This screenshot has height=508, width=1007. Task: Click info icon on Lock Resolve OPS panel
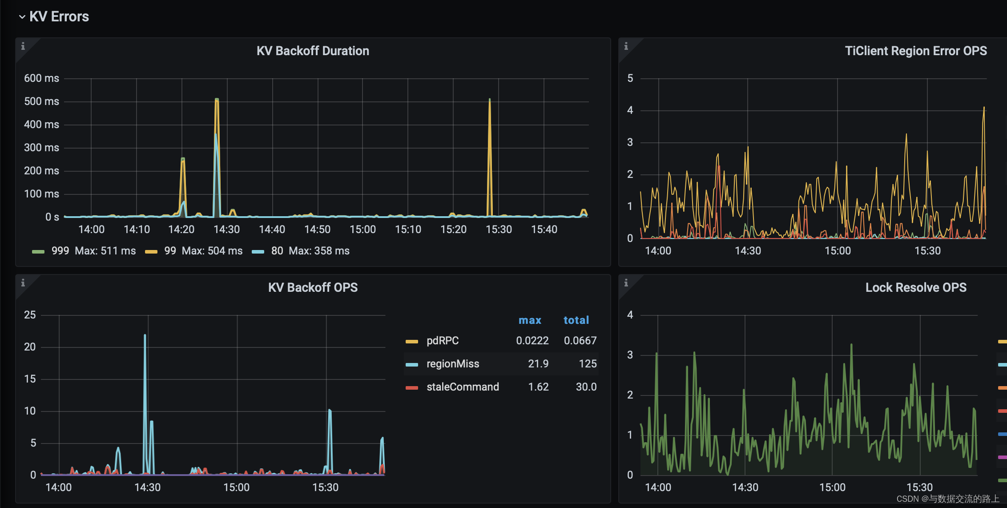click(x=626, y=282)
